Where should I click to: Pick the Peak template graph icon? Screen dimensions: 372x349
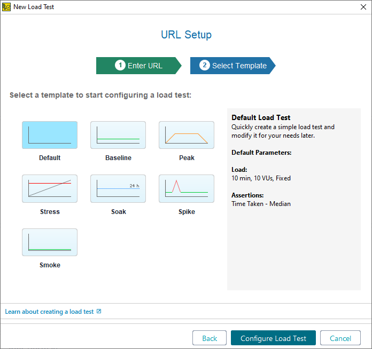point(187,135)
